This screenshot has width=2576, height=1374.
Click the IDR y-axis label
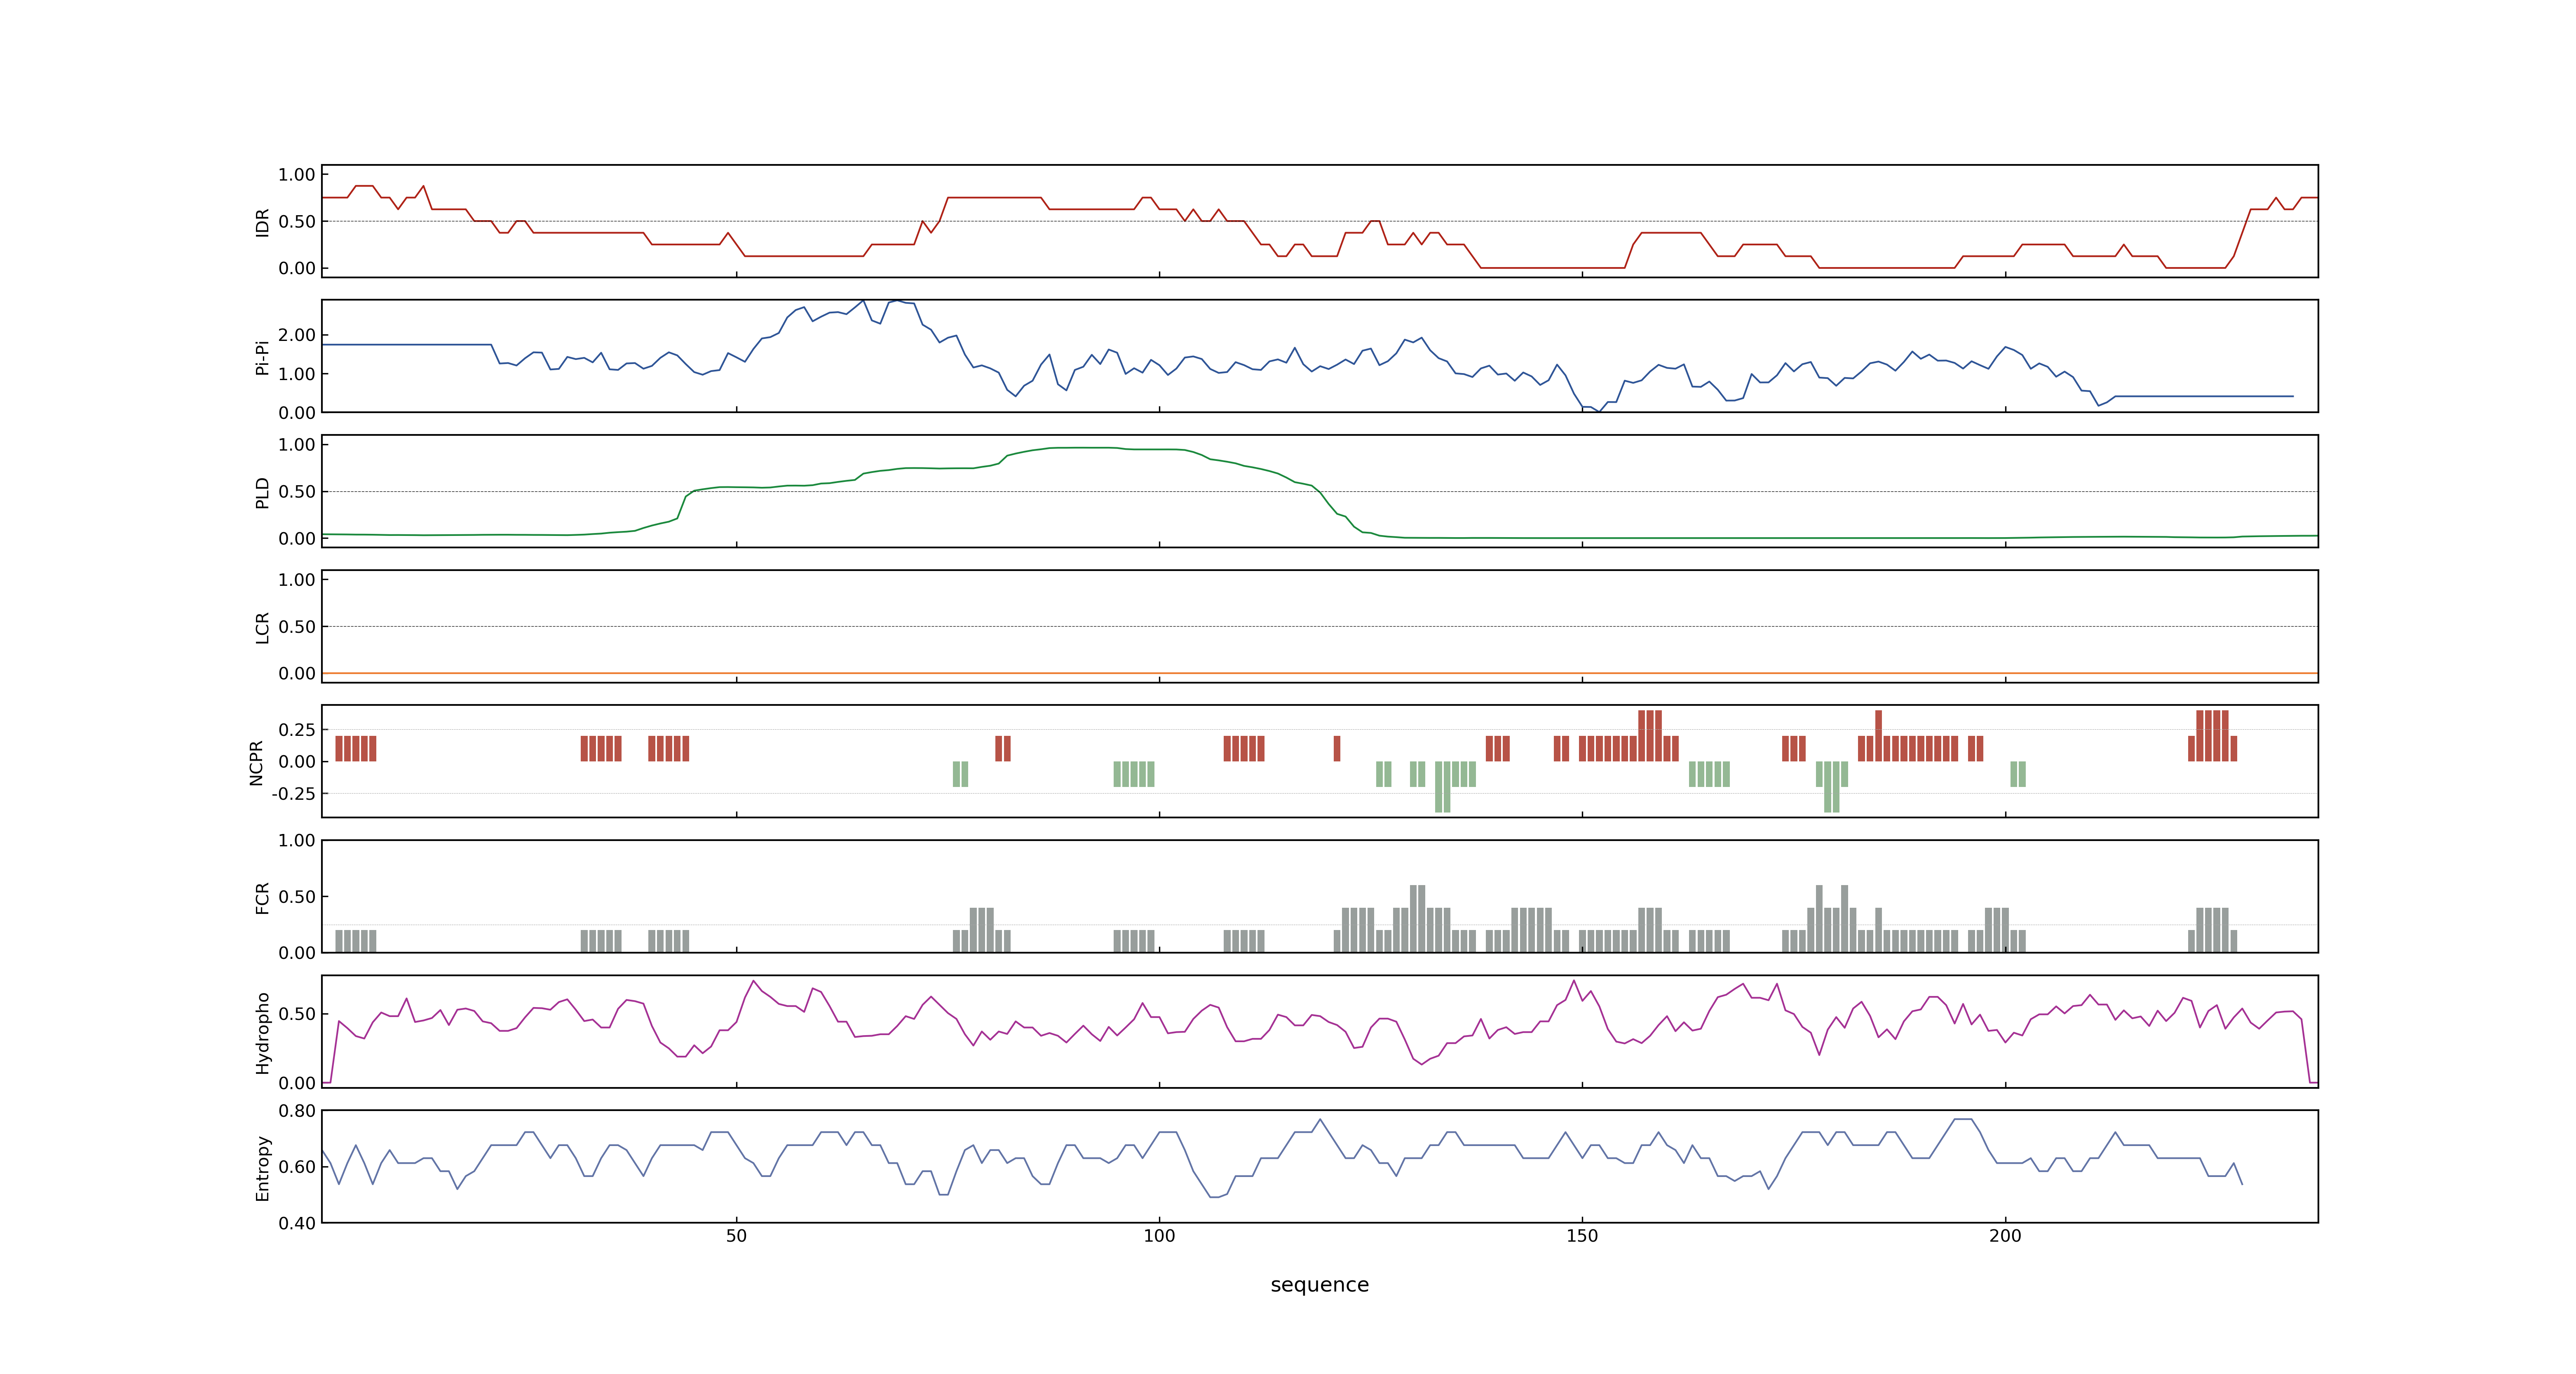tap(262, 222)
